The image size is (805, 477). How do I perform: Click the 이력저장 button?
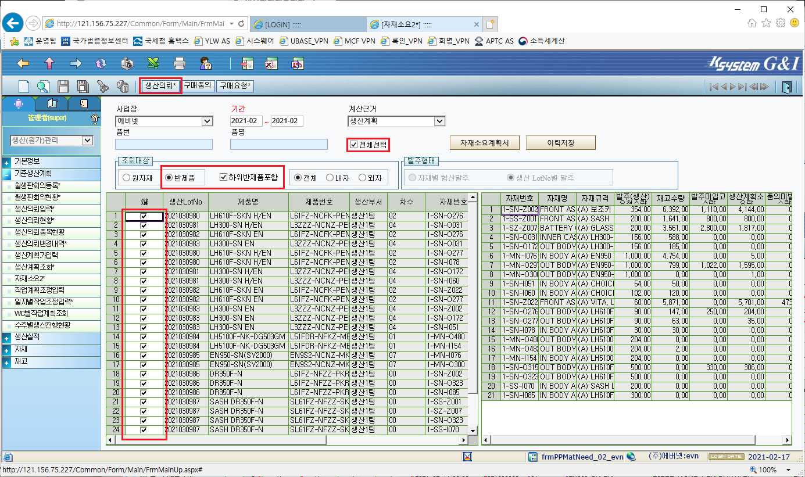click(560, 143)
